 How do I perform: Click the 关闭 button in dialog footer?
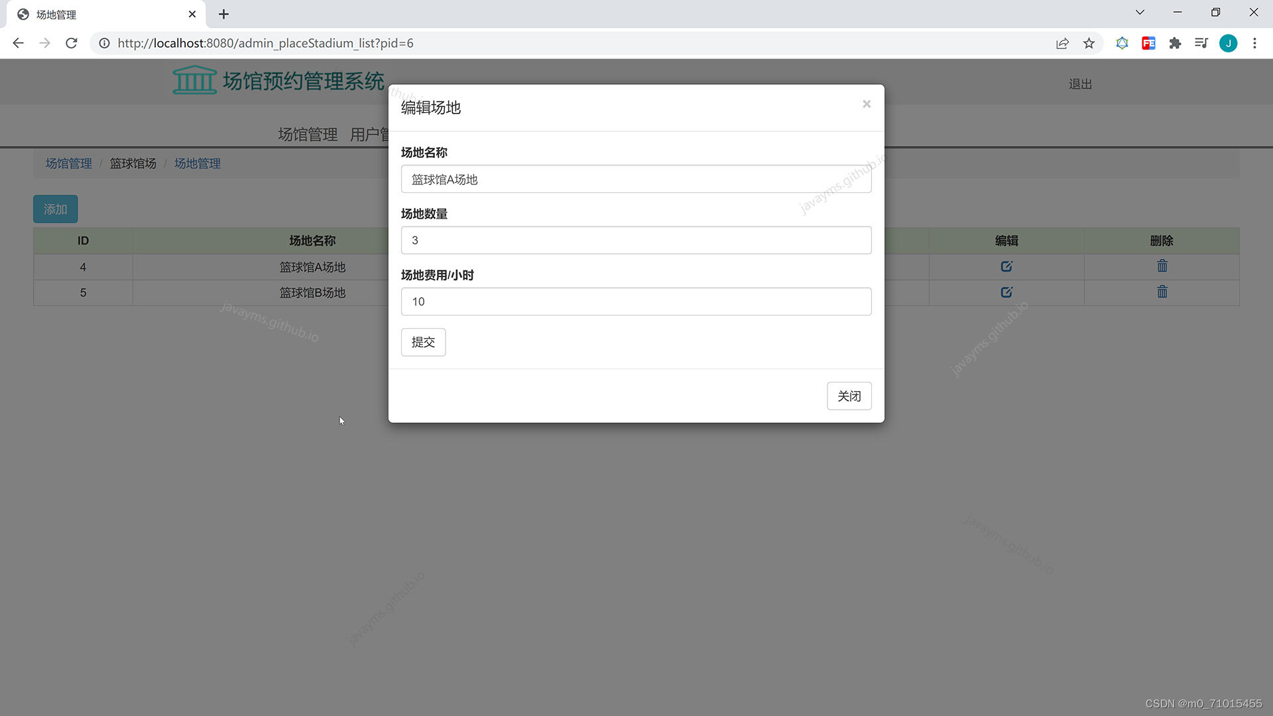tap(849, 396)
